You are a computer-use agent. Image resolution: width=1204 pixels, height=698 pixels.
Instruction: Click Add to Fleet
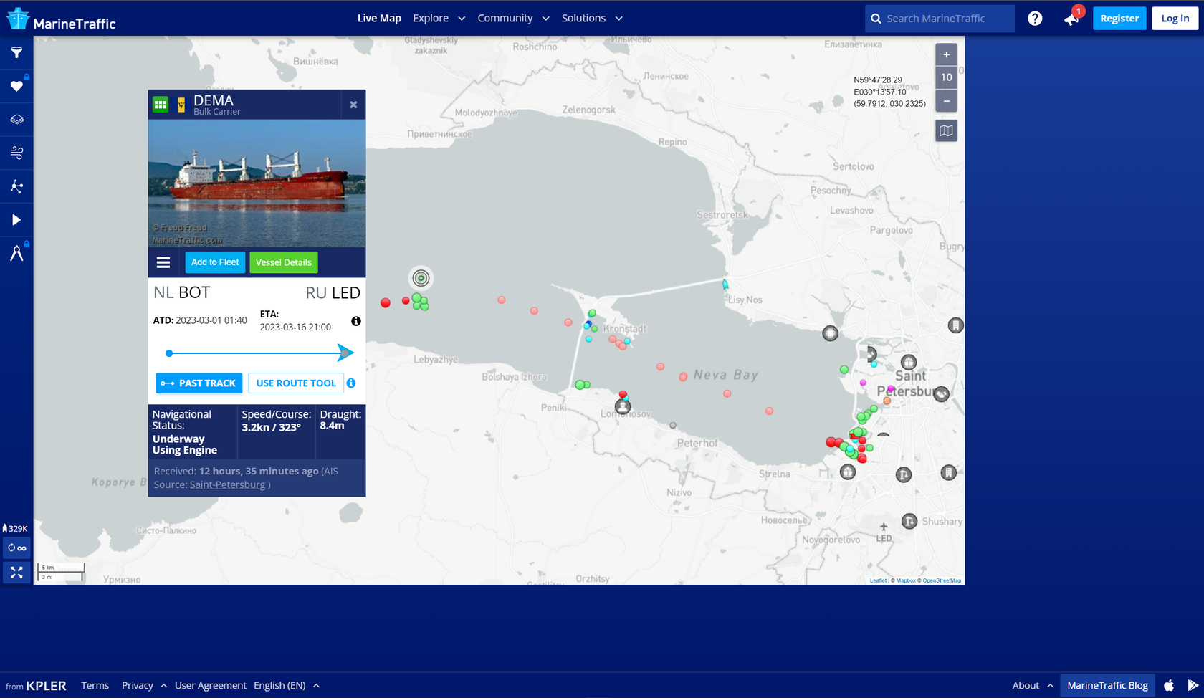[215, 262]
